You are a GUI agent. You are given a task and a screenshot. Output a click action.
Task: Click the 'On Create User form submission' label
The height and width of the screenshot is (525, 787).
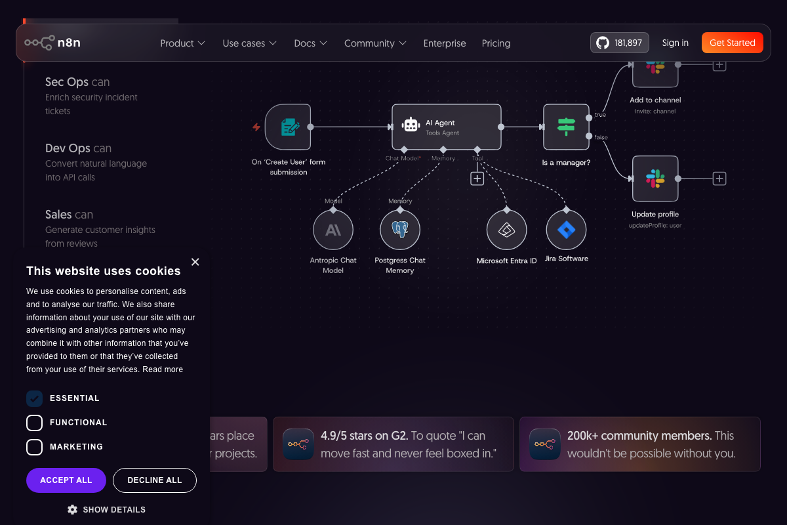click(289, 167)
